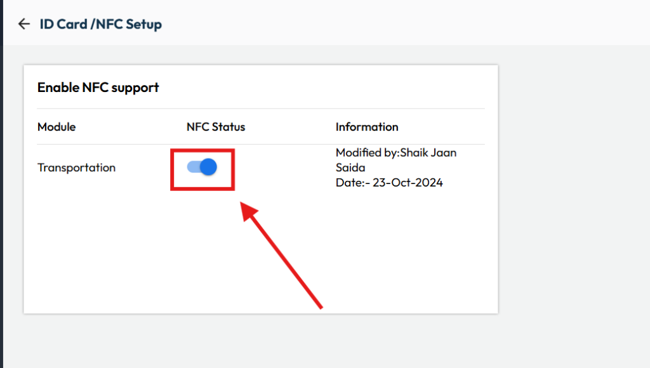The width and height of the screenshot is (650, 368).
Task: Go back using the left arrow icon
Action: [x=24, y=24]
